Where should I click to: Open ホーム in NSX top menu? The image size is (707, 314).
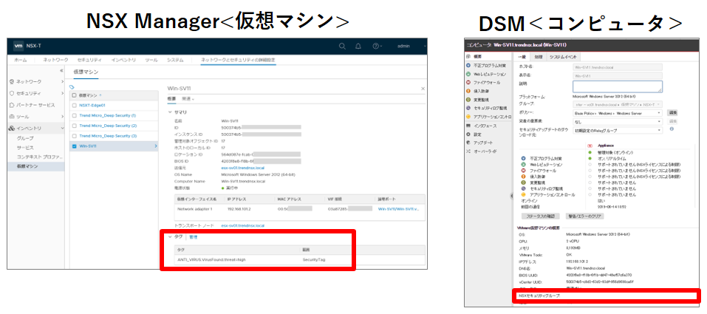pos(20,60)
